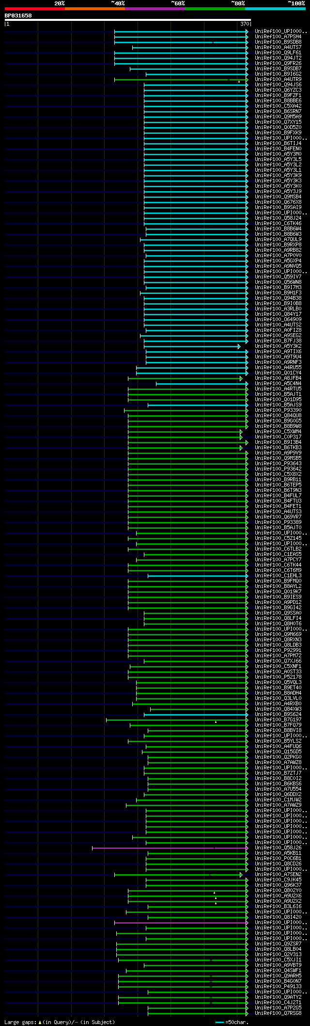Screen dimensions: 310x1026
Task: Click the cyan alignment bar for A5C4N4
Action: 202,384
